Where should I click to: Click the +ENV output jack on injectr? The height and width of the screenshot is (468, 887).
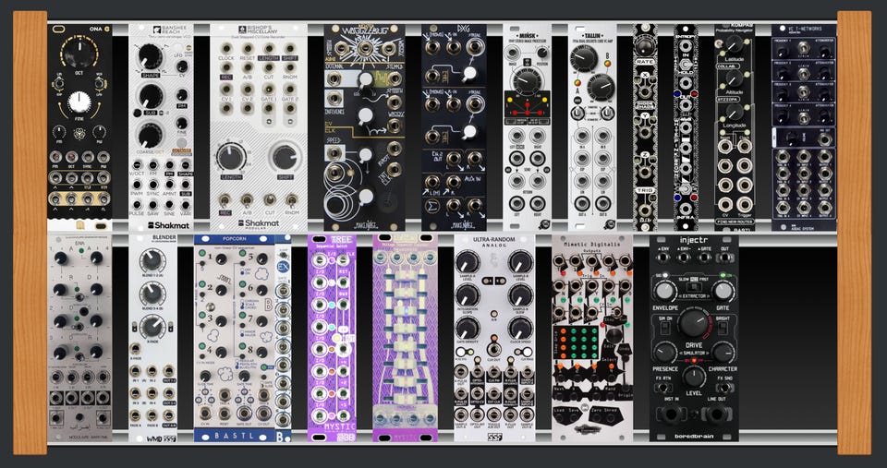pos(664,259)
